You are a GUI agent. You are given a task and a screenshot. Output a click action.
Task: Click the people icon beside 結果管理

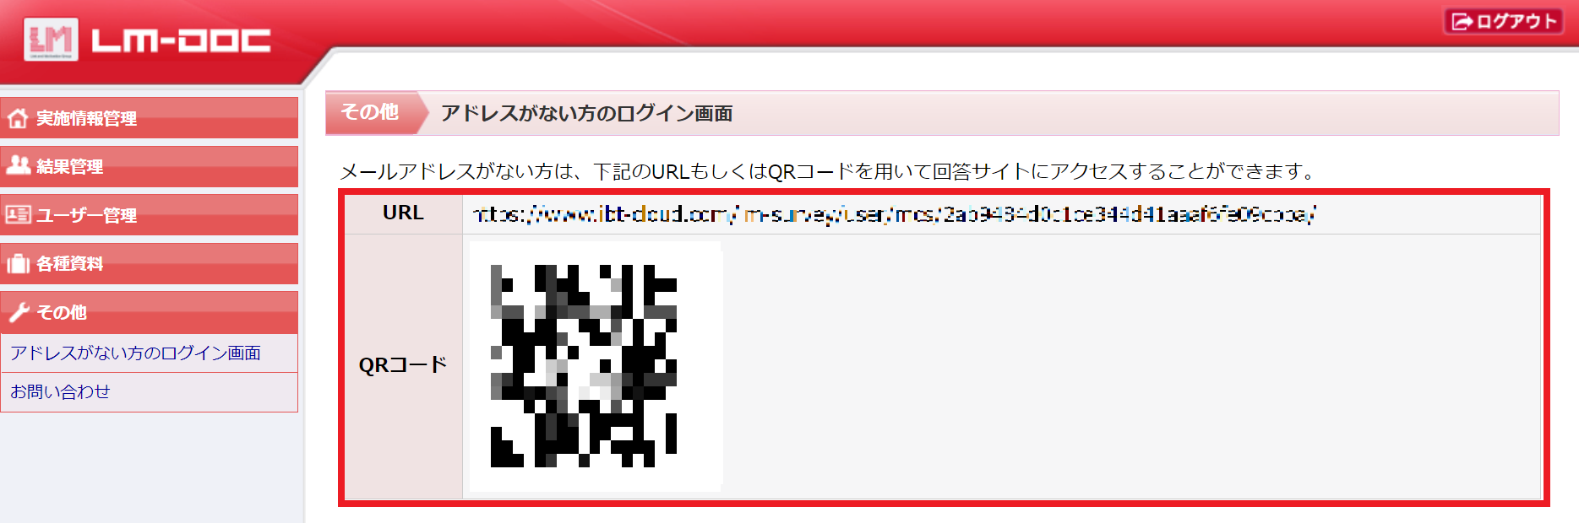pos(18,165)
